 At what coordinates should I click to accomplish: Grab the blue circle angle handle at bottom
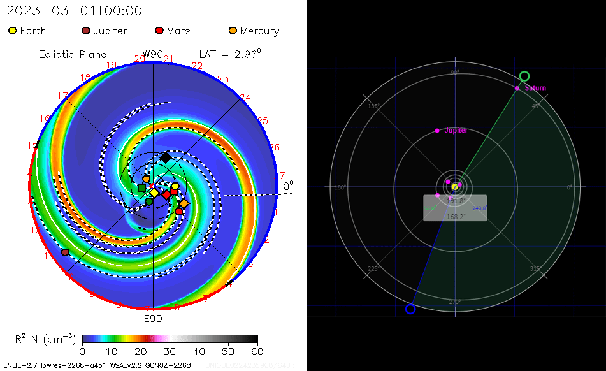[410, 309]
